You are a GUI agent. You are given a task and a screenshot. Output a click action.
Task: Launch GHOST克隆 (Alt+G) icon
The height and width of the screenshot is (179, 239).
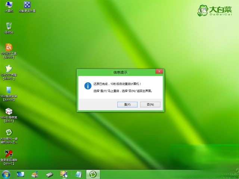coord(9,72)
